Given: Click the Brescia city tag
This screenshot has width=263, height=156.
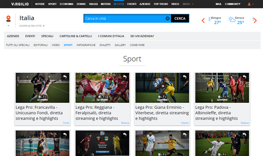Looking at the screenshot, I should (125, 123).
